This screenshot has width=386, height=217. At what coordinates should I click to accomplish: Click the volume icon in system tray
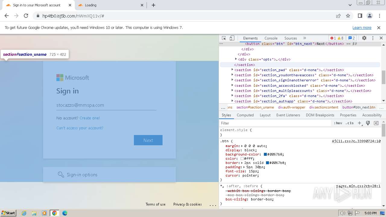(343, 213)
